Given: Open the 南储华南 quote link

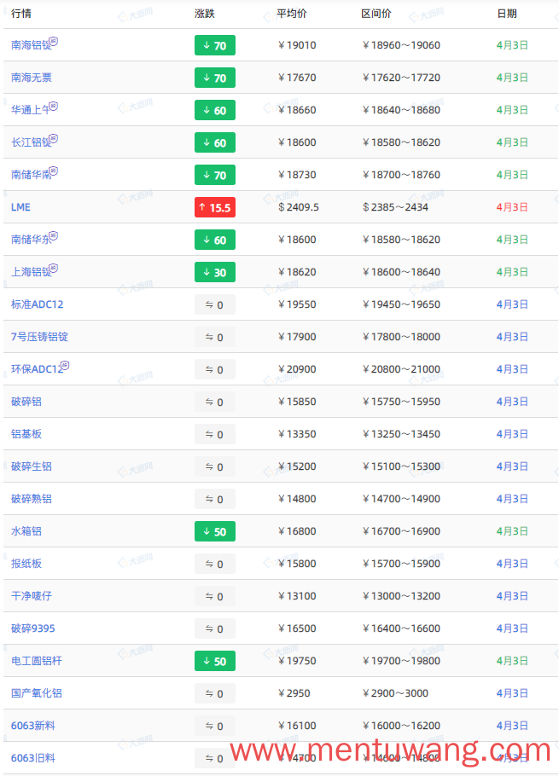Looking at the screenshot, I should (31, 175).
